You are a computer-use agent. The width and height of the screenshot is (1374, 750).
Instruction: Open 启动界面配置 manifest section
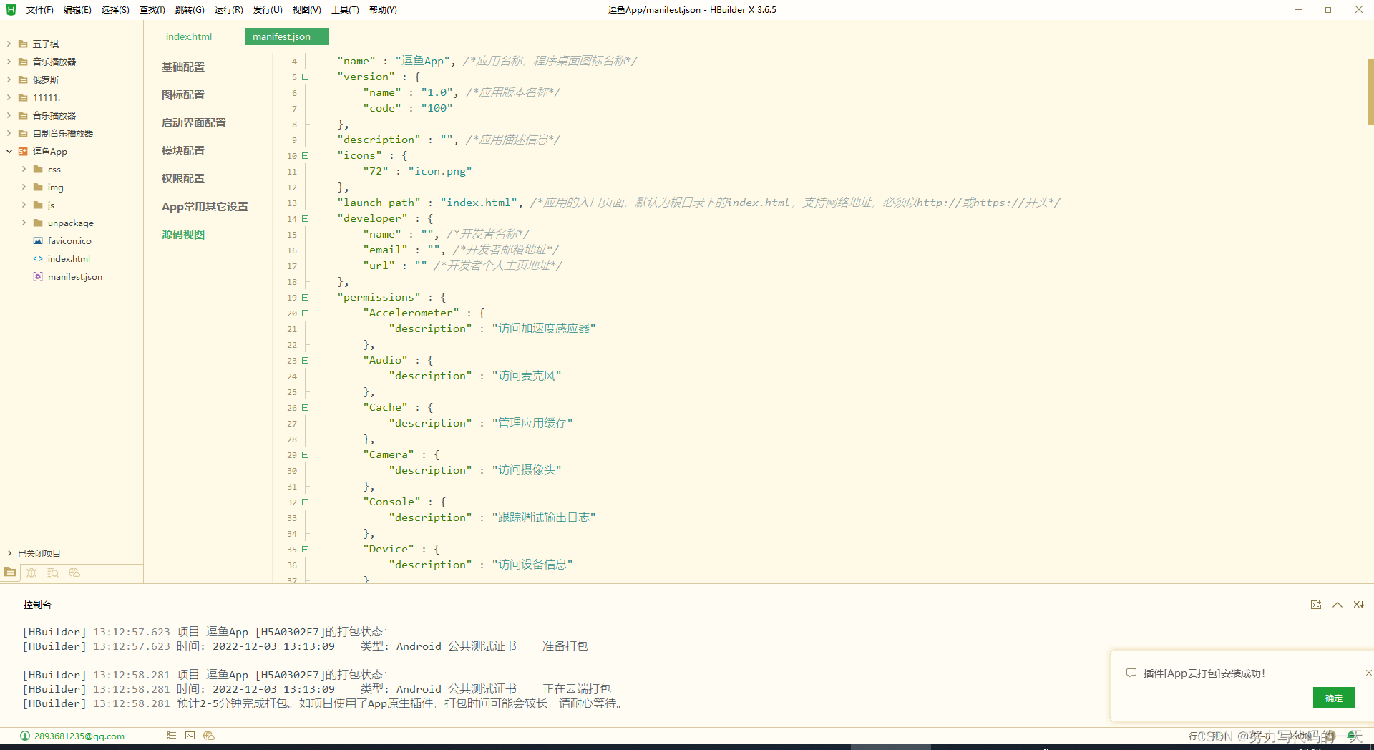tap(194, 122)
